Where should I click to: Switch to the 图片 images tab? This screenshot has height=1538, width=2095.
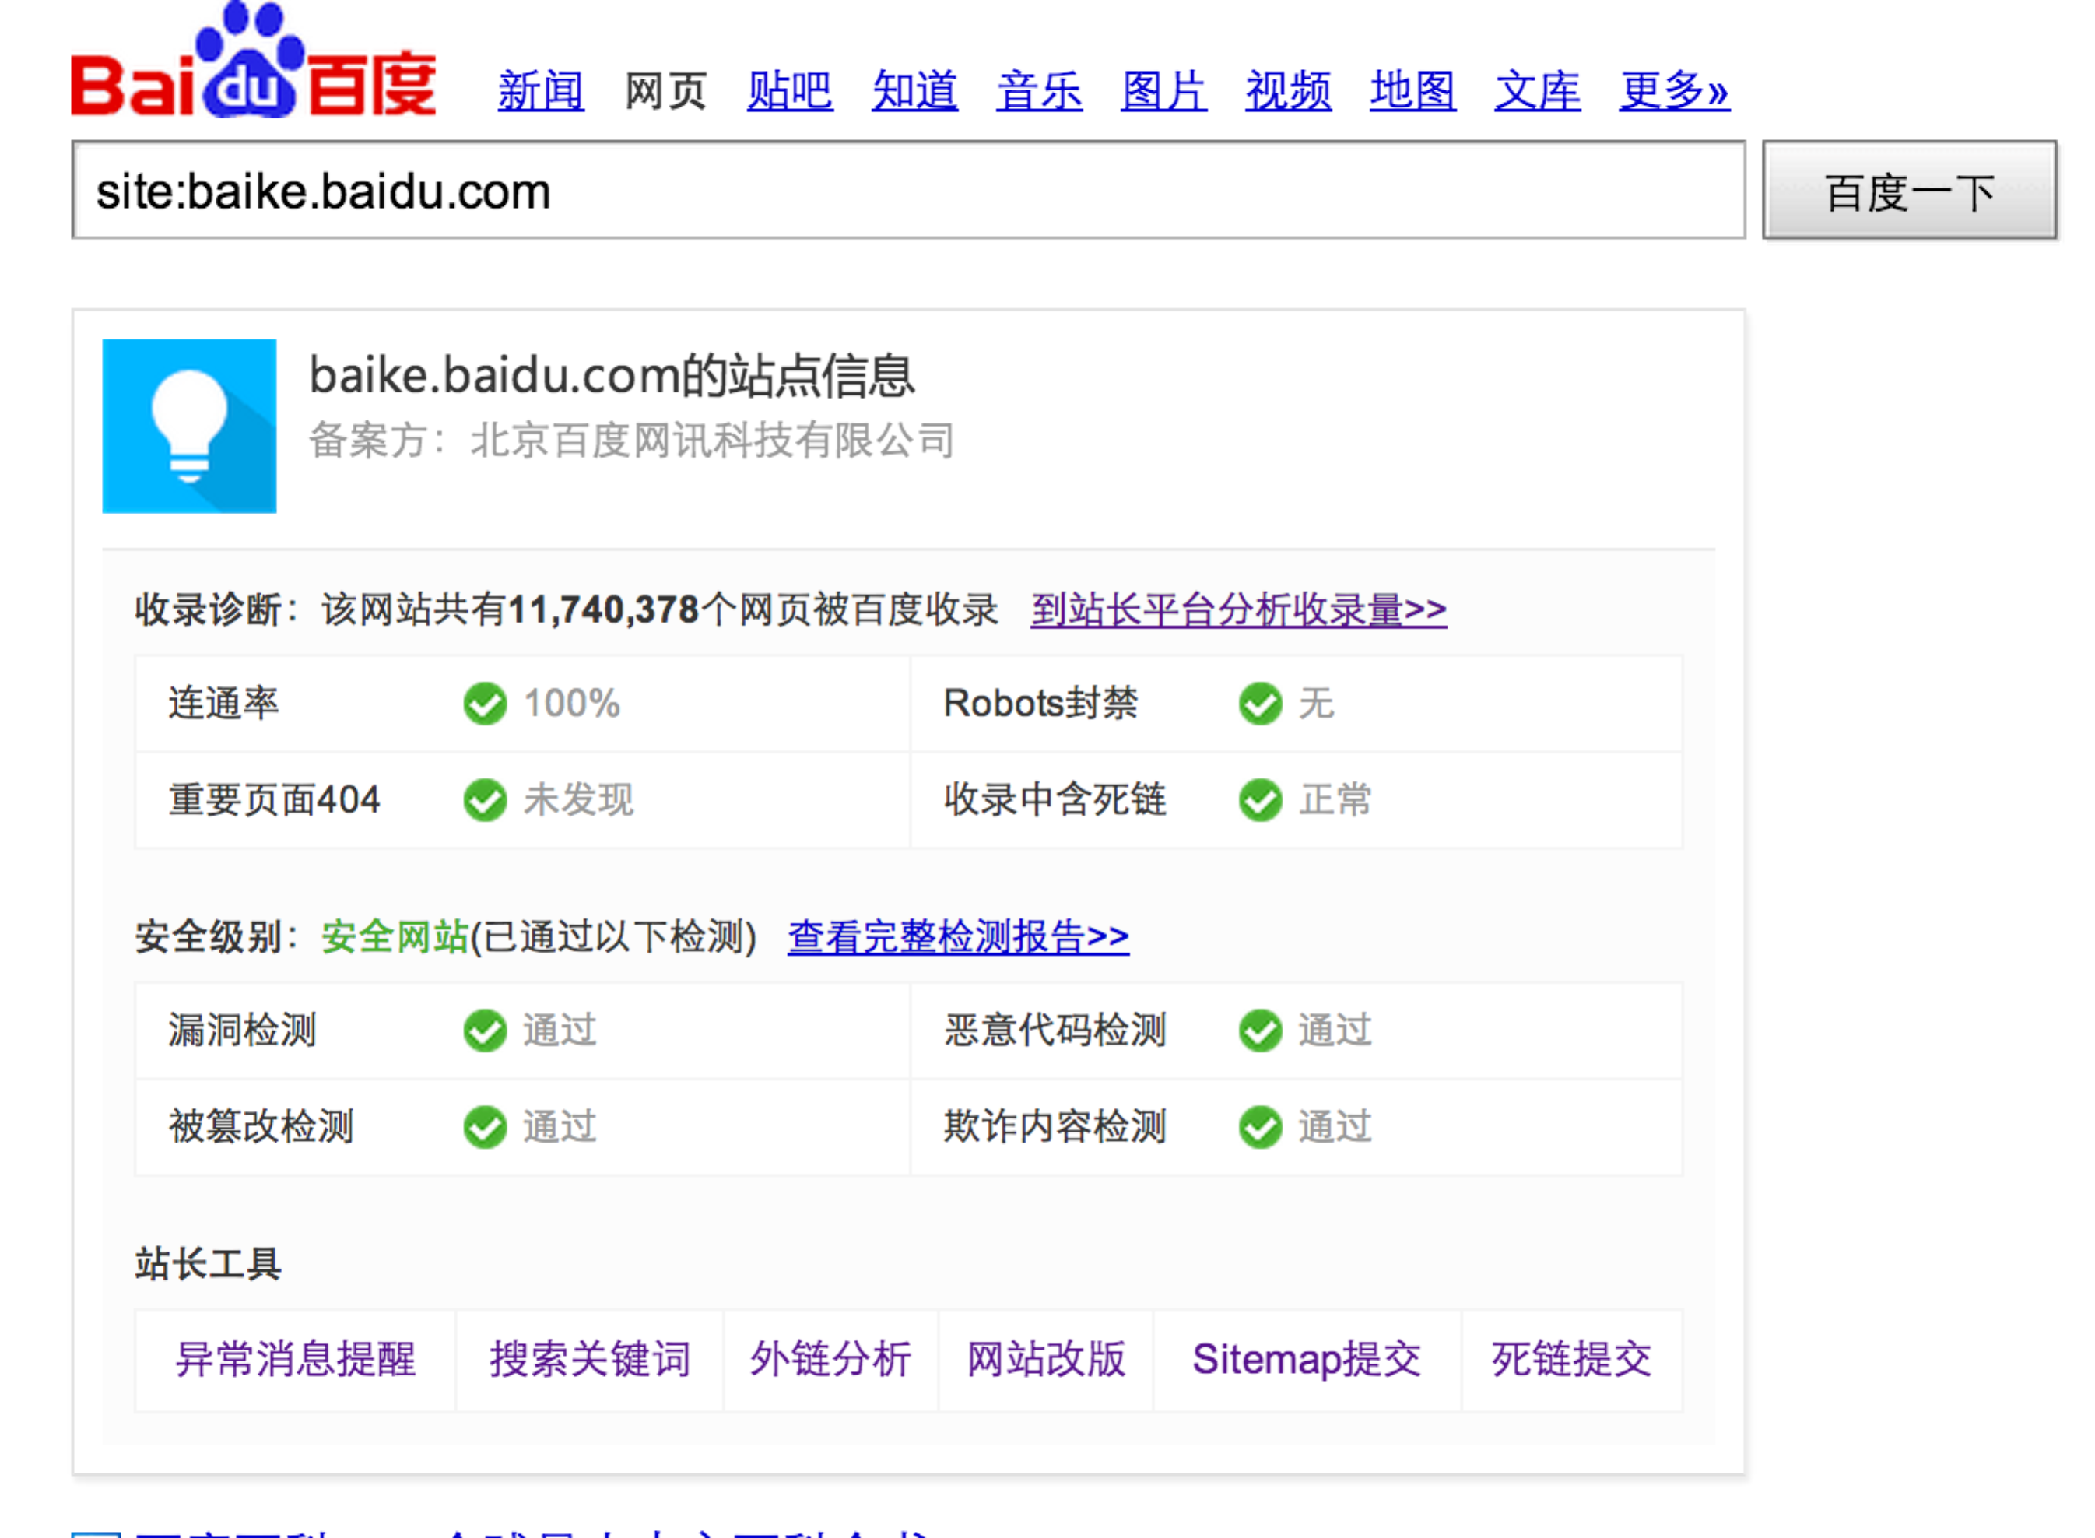tap(1163, 91)
